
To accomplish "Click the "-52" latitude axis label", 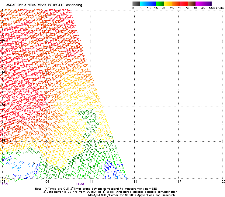I will 3,40.
